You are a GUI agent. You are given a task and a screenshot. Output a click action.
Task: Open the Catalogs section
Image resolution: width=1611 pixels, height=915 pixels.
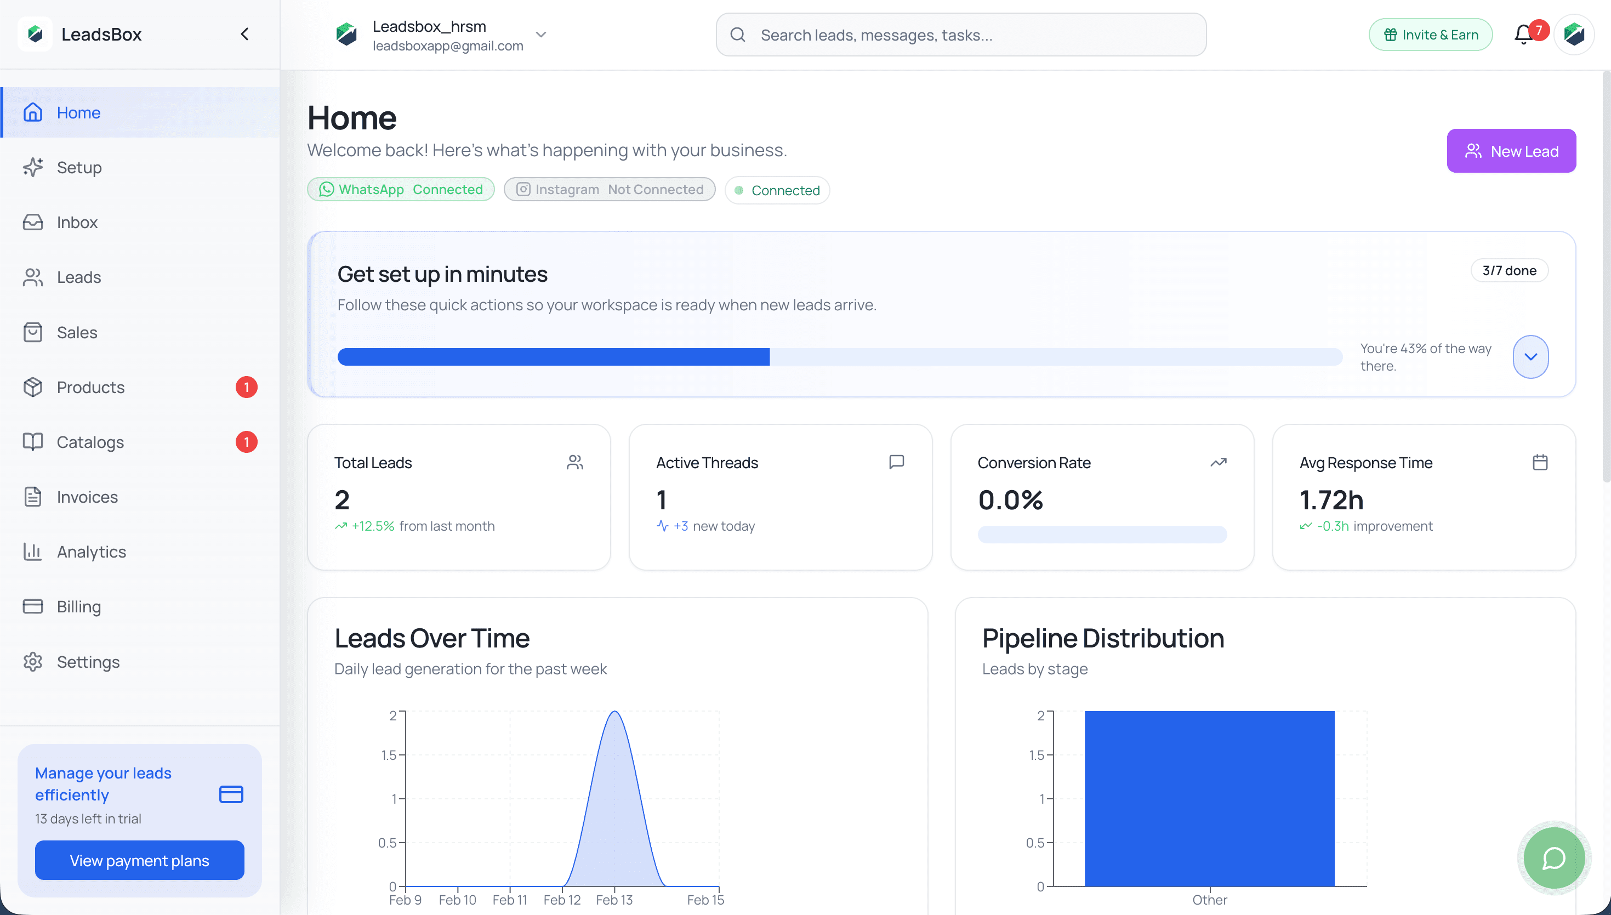pos(90,442)
